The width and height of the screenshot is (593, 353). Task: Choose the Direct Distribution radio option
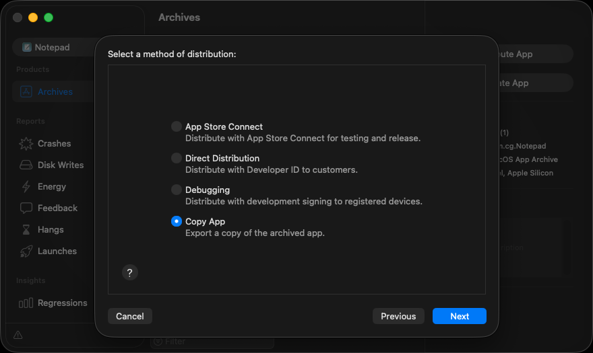(x=177, y=158)
